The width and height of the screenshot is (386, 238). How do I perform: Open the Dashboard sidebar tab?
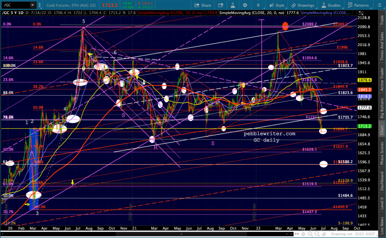click(382, 181)
